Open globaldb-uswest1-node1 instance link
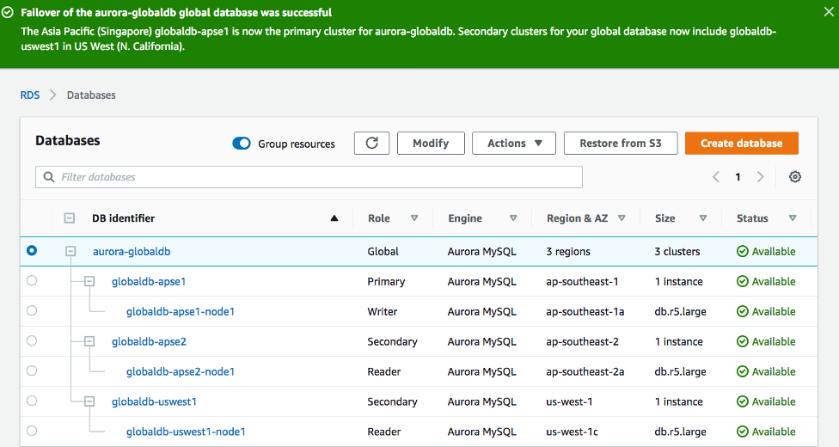Screen dimensions: 839x447 (x=186, y=431)
